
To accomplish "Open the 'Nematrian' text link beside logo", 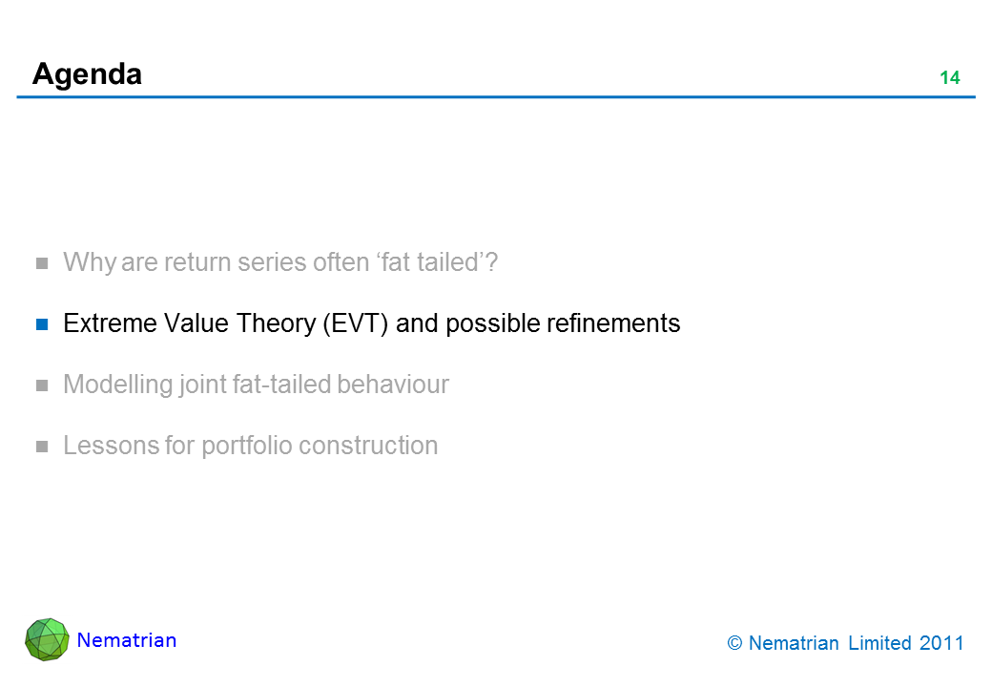I will point(127,640).
